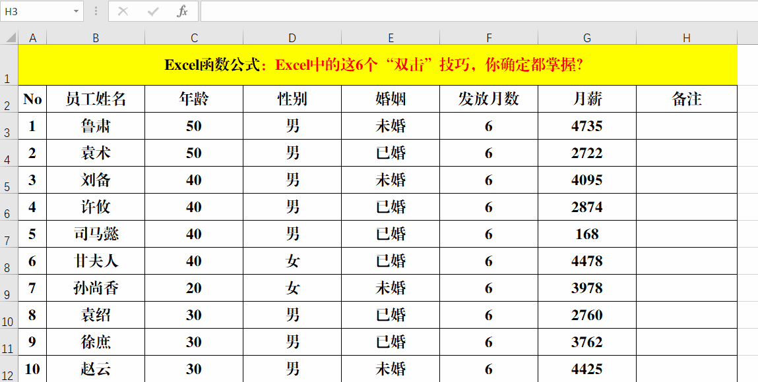Select row 9 header
Viewport: 758px width, 382px height.
click(x=9, y=288)
